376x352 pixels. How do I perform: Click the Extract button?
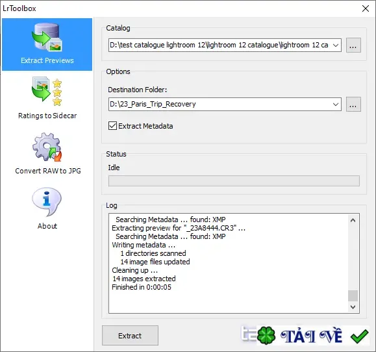tap(130, 336)
